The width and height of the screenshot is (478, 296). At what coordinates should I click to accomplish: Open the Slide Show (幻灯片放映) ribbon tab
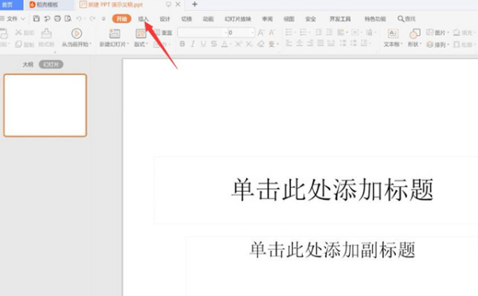237,19
